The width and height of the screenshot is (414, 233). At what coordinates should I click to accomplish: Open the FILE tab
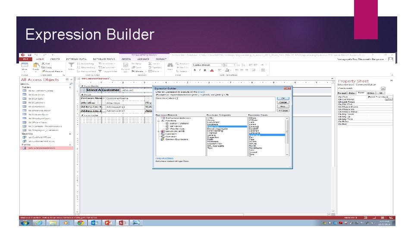pyautogui.click(x=25, y=59)
